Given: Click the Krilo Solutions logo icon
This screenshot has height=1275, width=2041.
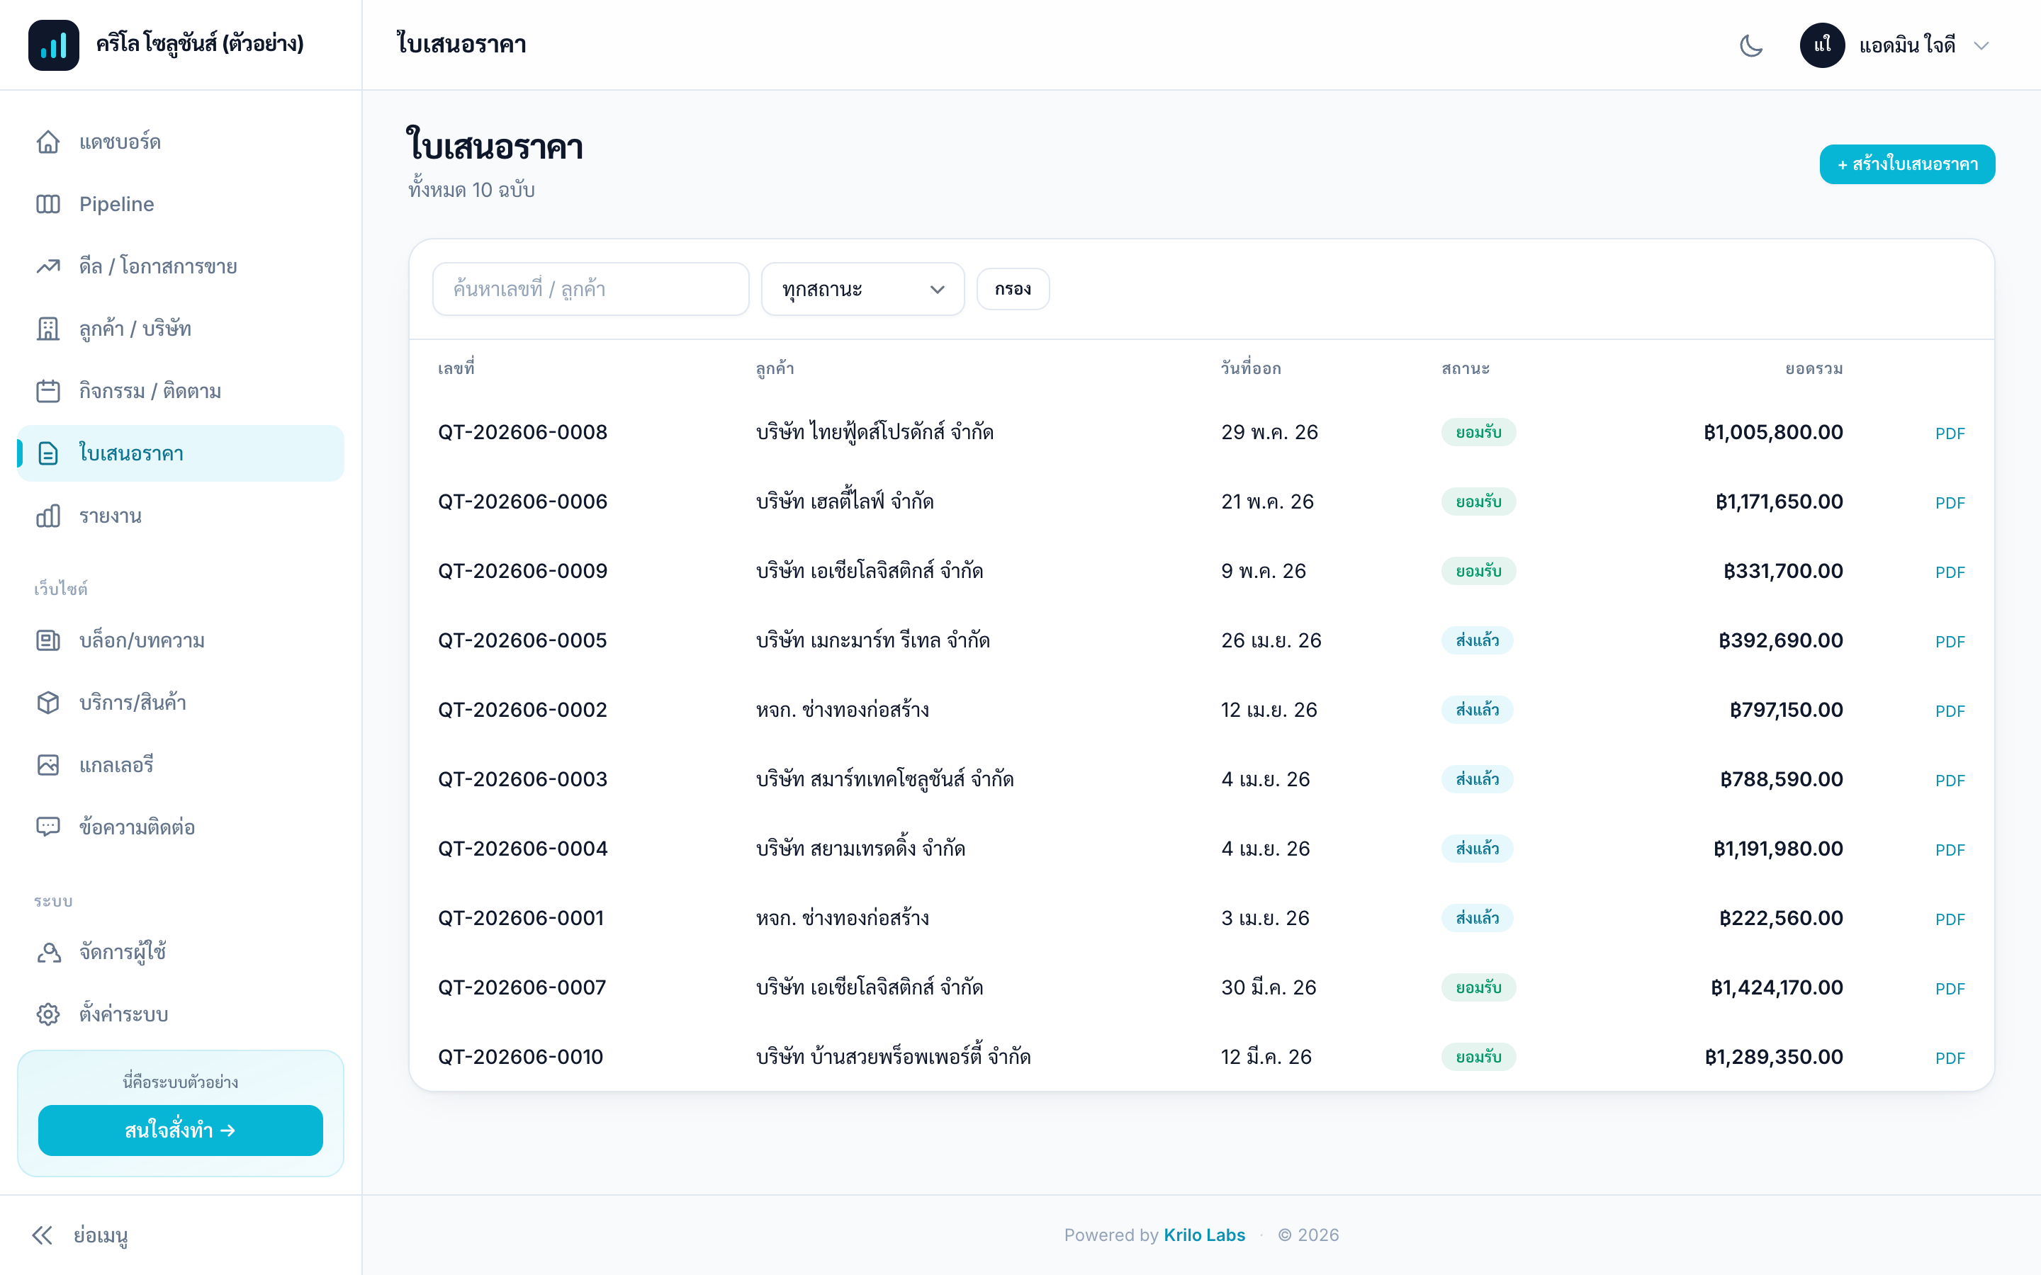Looking at the screenshot, I should tap(53, 45).
